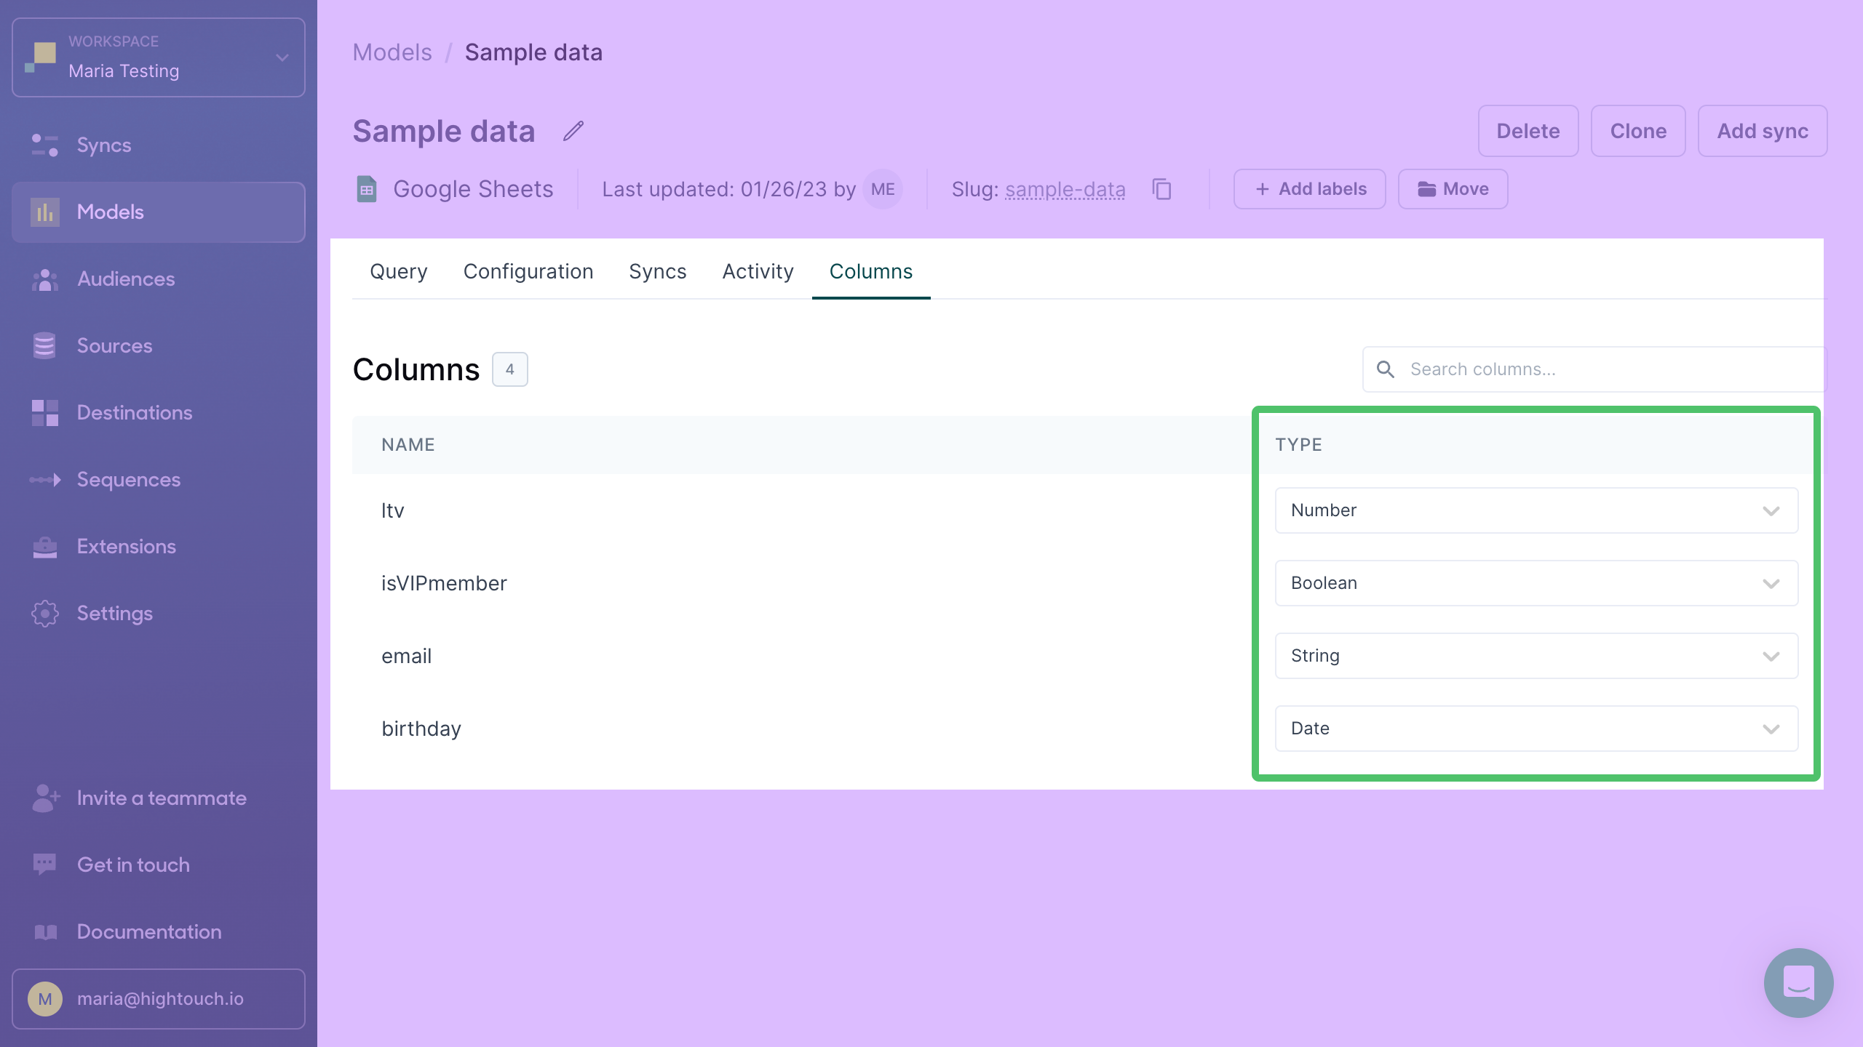This screenshot has width=1863, height=1047.
Task: Click the Delete model button
Action: pyautogui.click(x=1528, y=130)
